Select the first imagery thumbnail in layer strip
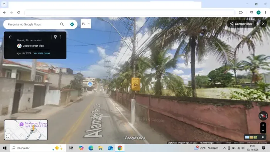270x152 pixels. pyautogui.click(x=247, y=137)
